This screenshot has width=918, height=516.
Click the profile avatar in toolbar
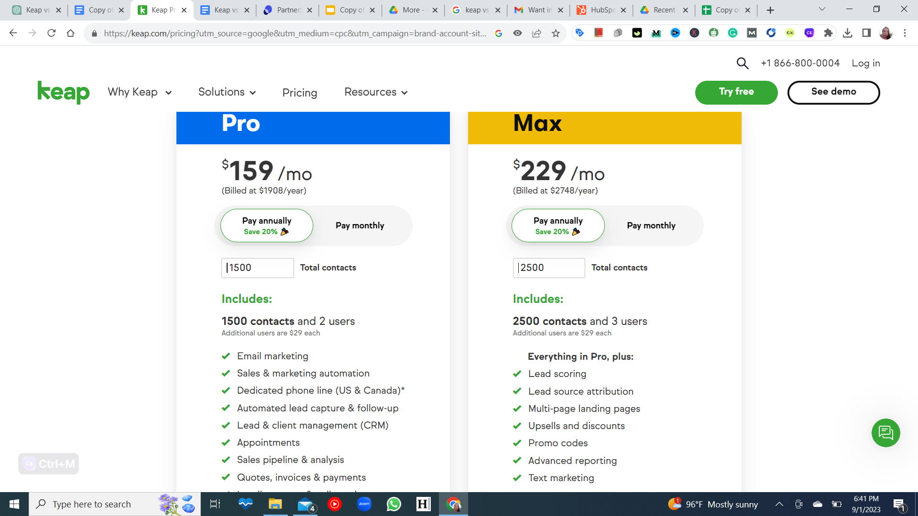coord(885,33)
